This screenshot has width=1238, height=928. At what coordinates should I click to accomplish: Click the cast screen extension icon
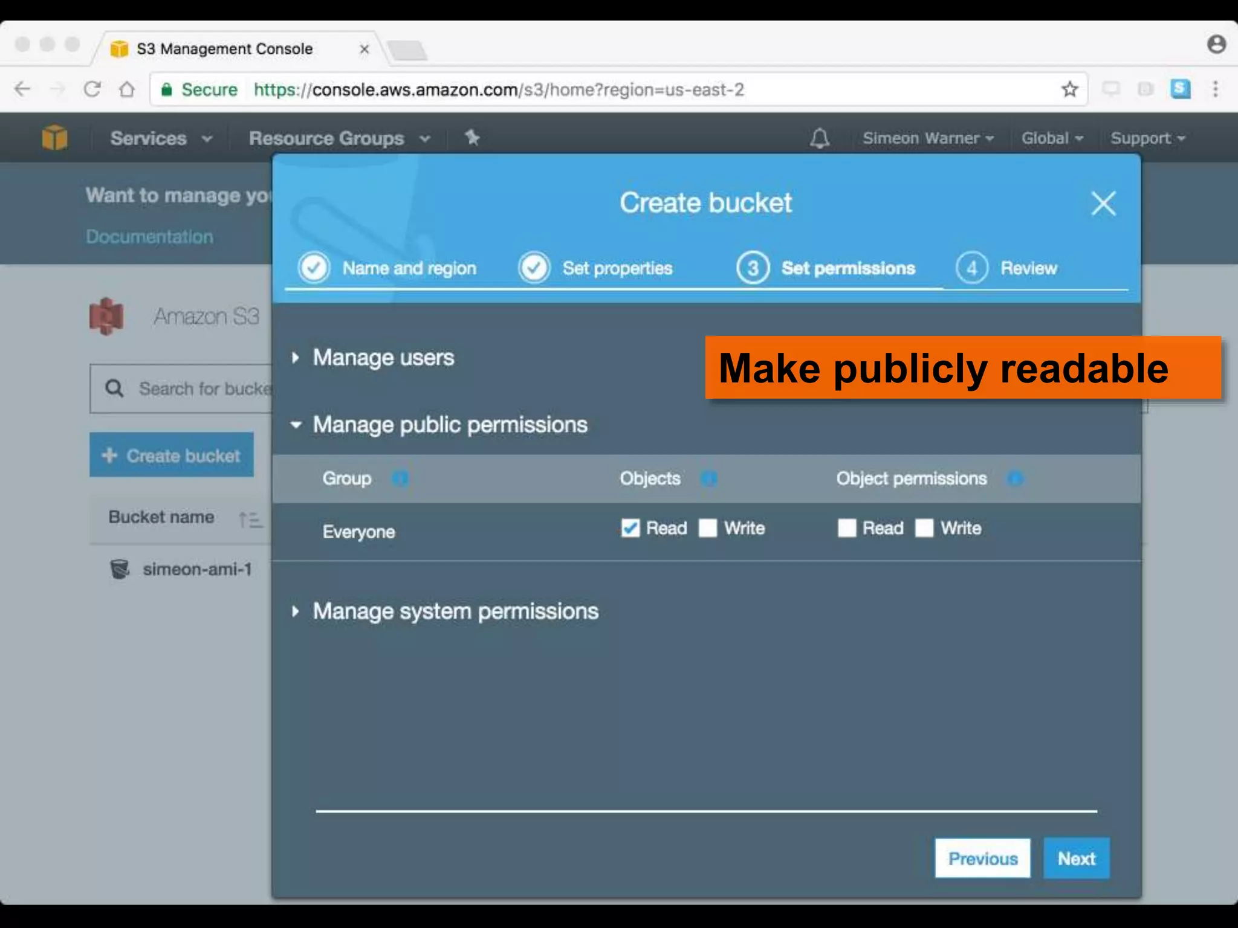[1110, 89]
